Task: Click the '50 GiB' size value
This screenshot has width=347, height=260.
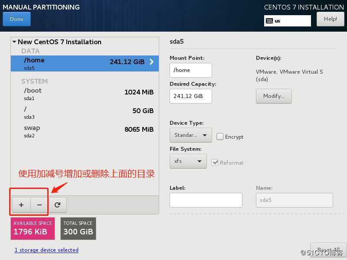Action: click(x=143, y=111)
